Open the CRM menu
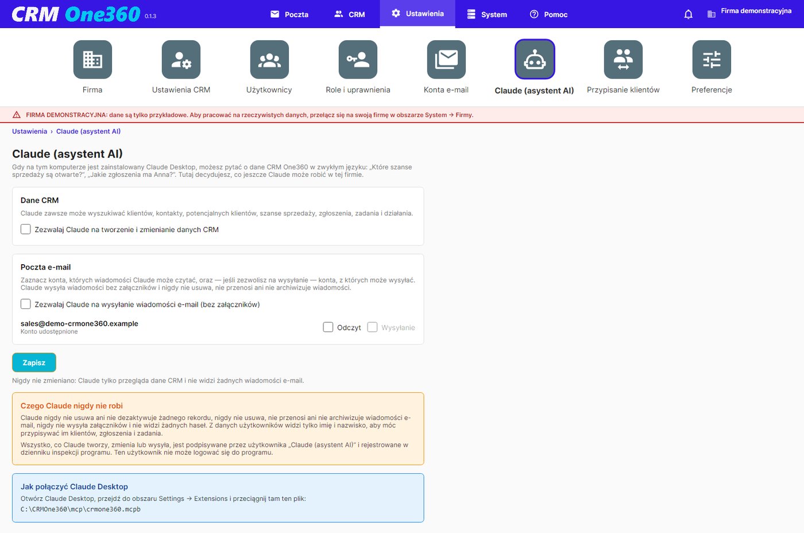The image size is (804, 533). tap(350, 14)
